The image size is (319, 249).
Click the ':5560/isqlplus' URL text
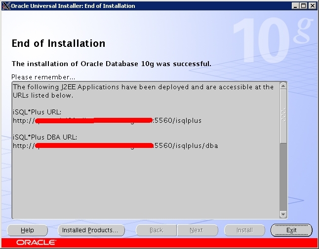[177, 121]
